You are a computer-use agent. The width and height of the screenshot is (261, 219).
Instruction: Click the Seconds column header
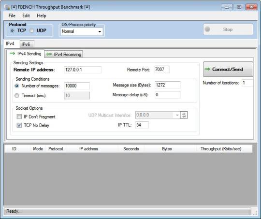[x=131, y=149]
